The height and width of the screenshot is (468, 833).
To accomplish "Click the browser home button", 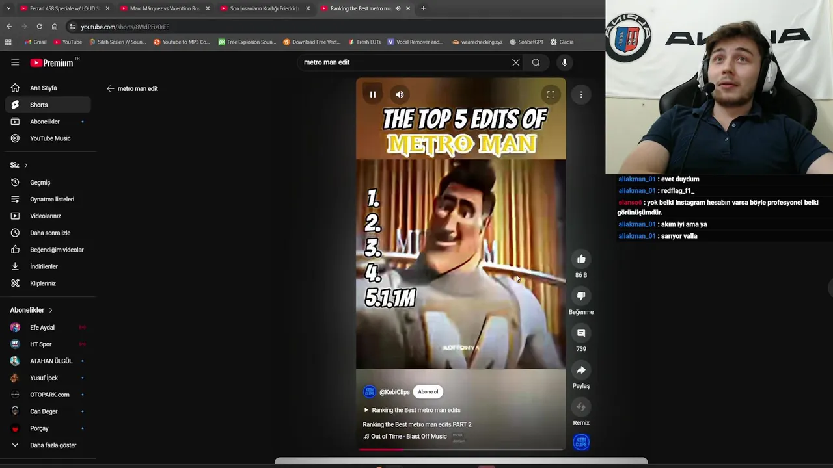I will point(55,27).
